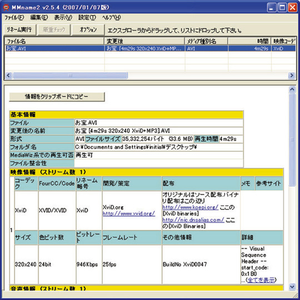Viewport: 300px width, 300px height.
Task: Click the 時間 column header
Action: coord(249,41)
